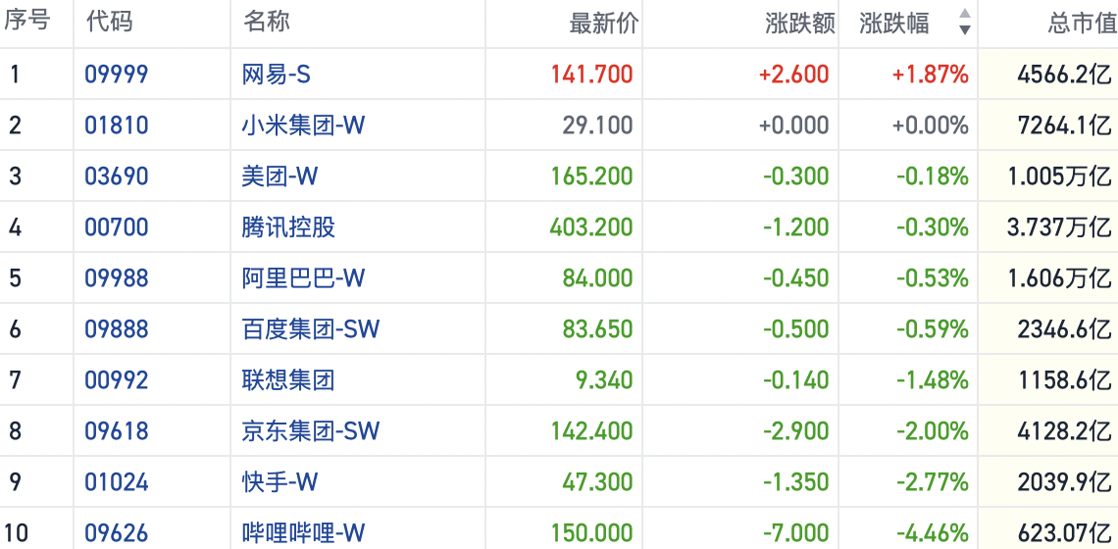The width and height of the screenshot is (1118, 549).
Task: Click the 总市值 column header
Action: tap(1082, 24)
